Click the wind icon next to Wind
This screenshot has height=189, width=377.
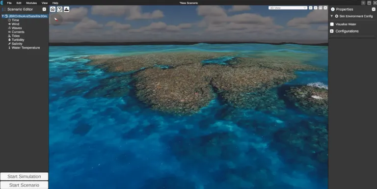click(9, 24)
